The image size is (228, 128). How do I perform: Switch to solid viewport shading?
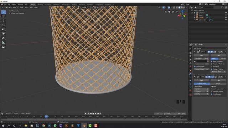(x=180, y=7)
